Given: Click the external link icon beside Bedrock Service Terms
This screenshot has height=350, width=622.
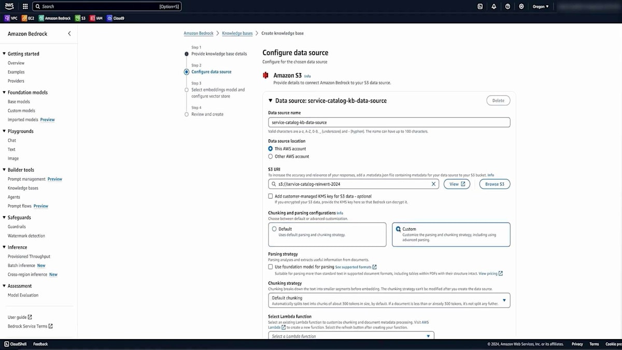Looking at the screenshot, I should [50, 326].
